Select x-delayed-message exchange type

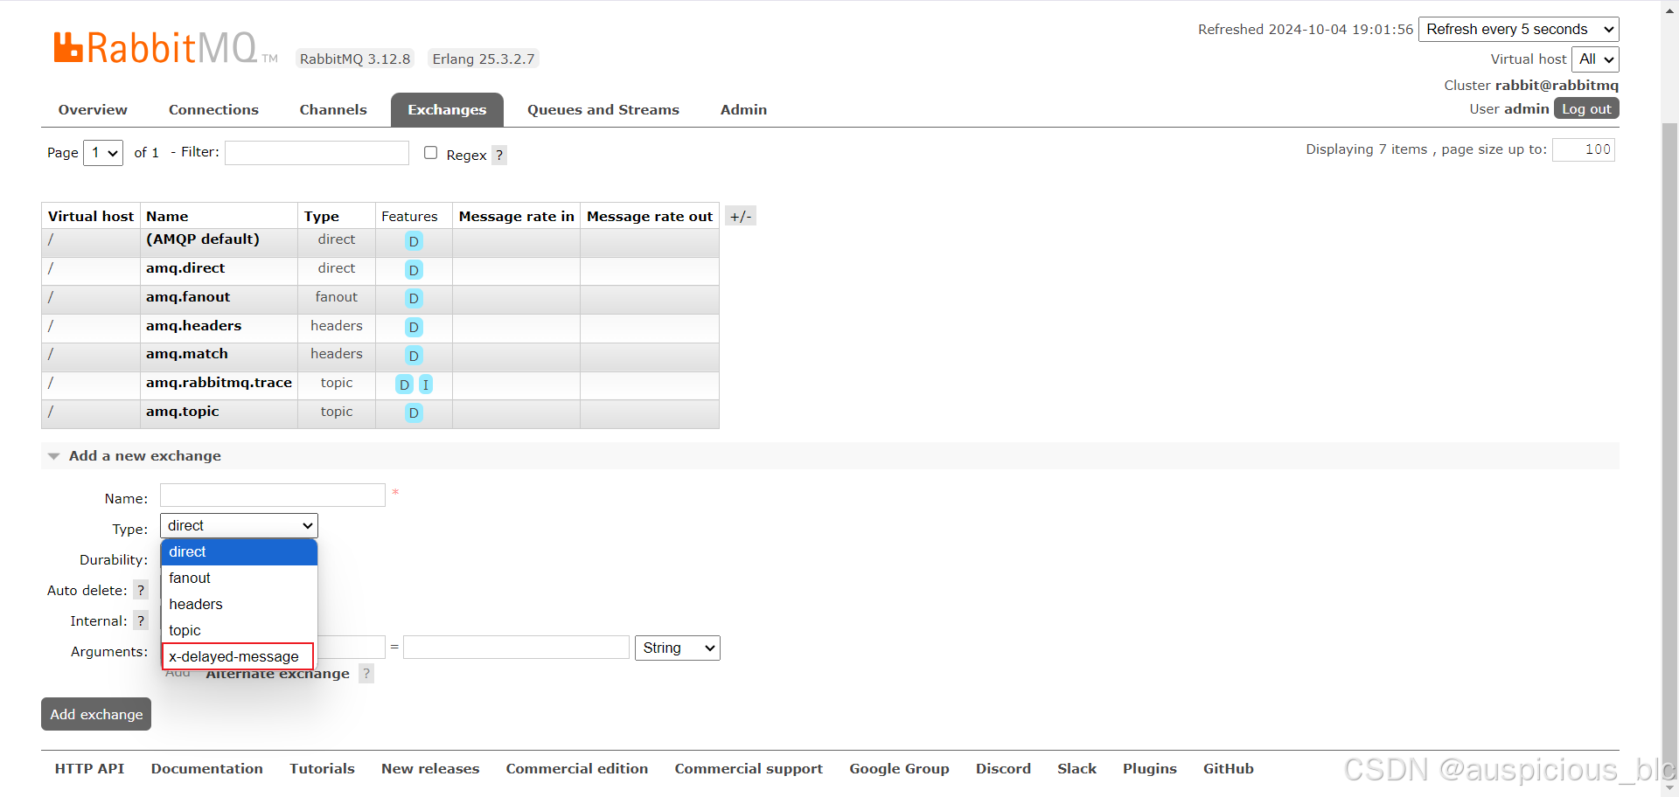238,656
